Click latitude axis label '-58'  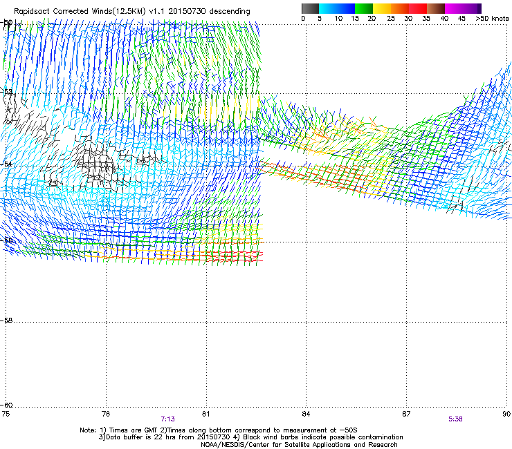(x=6, y=321)
